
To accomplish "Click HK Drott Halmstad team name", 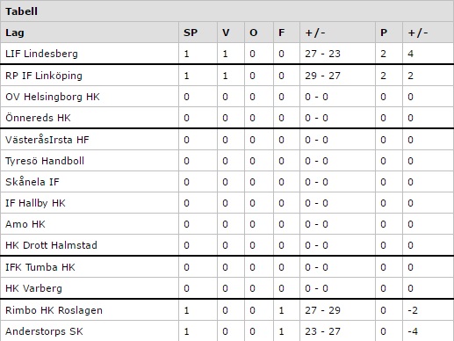I will point(51,245).
